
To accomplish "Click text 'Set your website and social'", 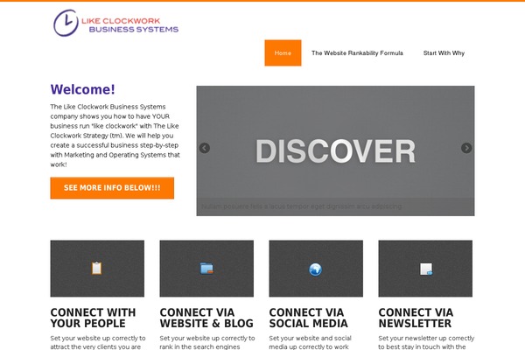I will [x=310, y=339].
